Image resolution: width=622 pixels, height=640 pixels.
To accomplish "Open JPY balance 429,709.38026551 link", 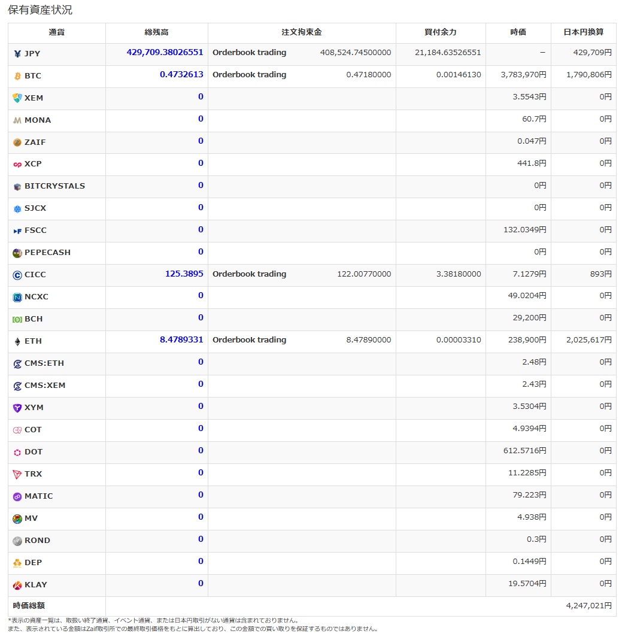I will click(165, 52).
